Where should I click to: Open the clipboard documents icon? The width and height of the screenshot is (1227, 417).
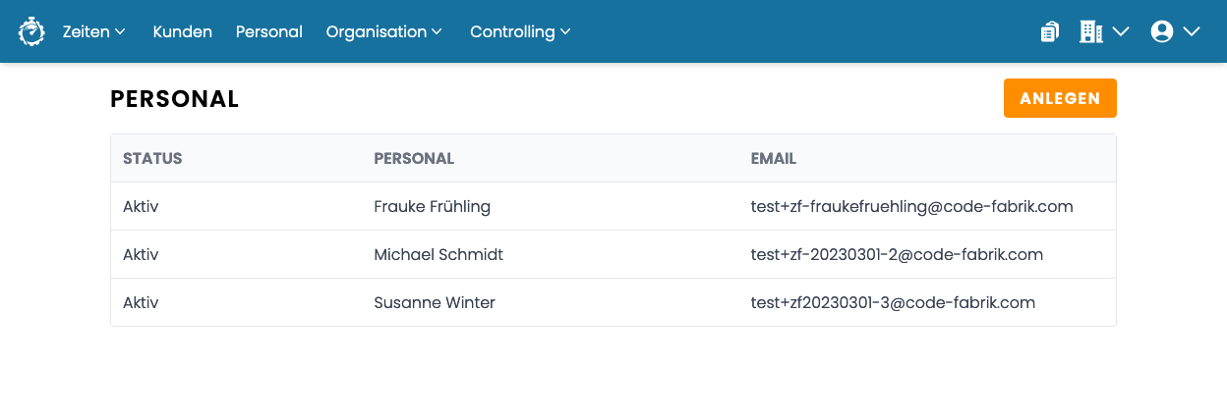tap(1050, 31)
